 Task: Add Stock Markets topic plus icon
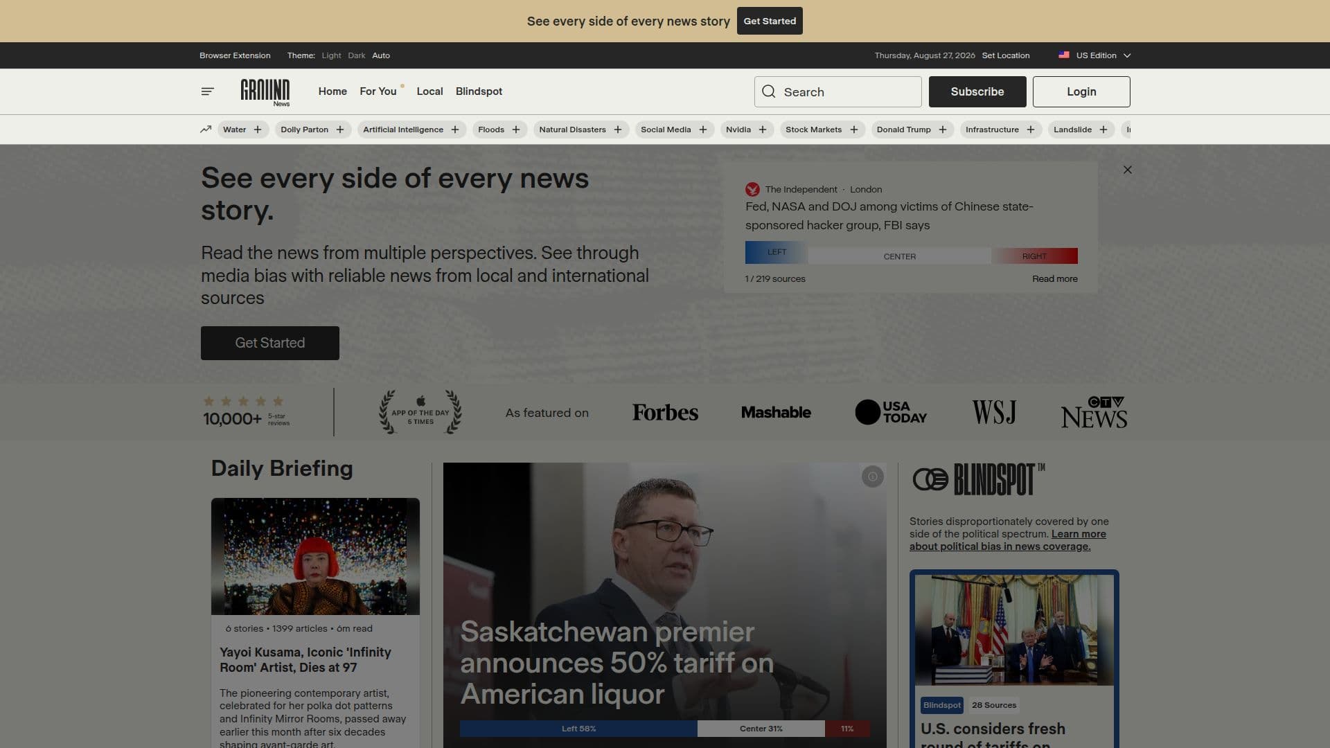tap(854, 130)
